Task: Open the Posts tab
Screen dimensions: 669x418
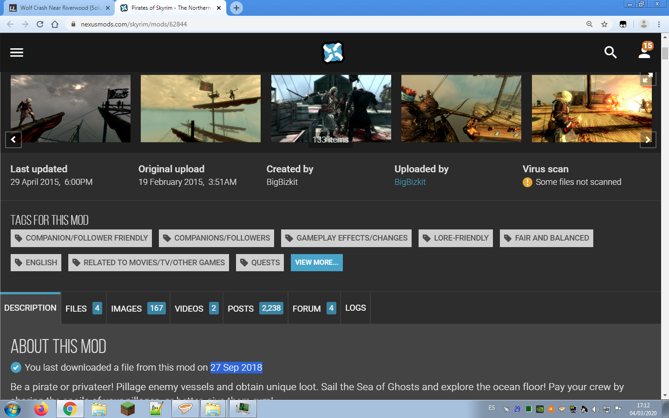Action: [256, 308]
